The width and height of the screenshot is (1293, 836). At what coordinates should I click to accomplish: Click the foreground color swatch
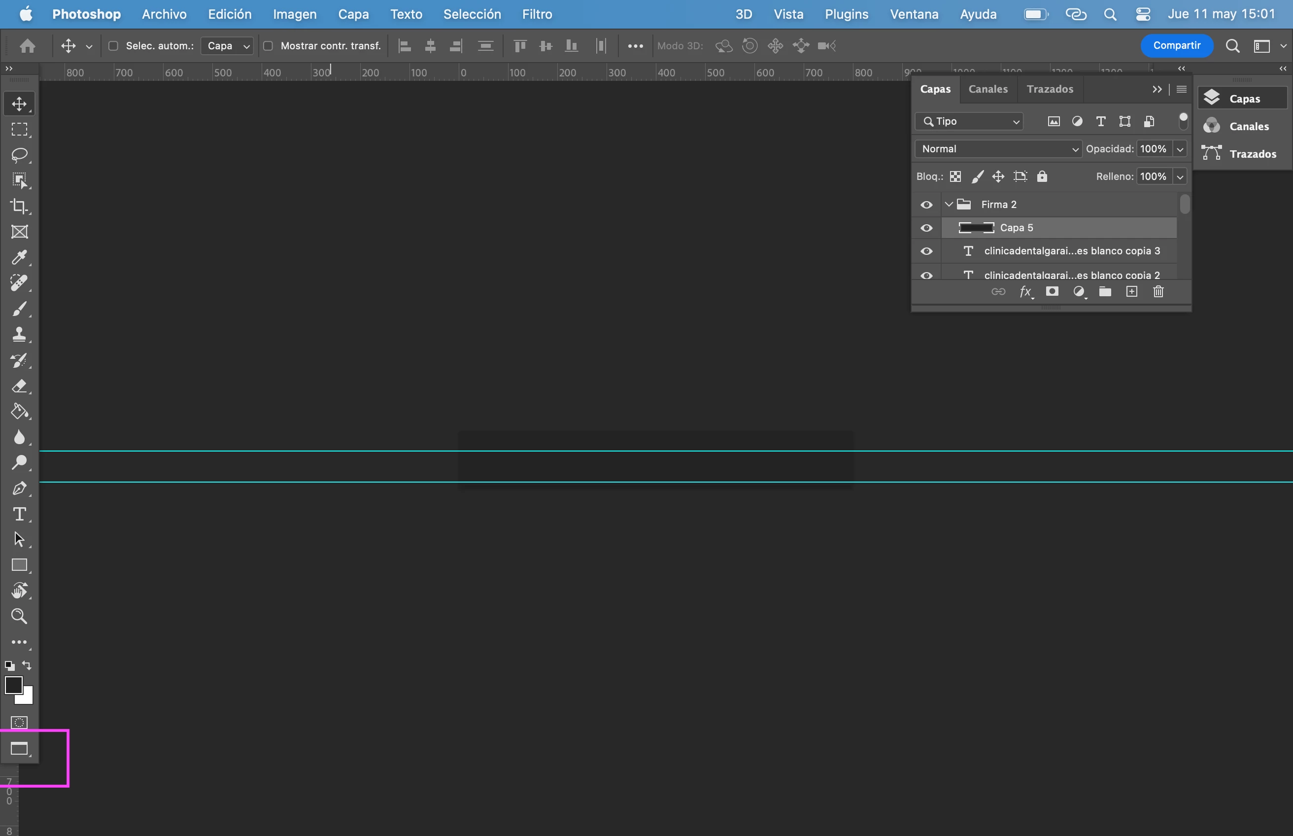pyautogui.click(x=13, y=685)
